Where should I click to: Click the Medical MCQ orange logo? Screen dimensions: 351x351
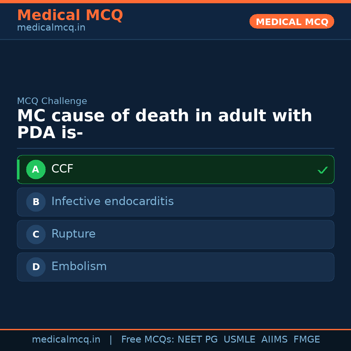pos(70,15)
